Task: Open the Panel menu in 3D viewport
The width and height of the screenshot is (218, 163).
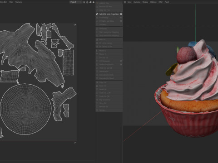Action: pyautogui.click(x=167, y=2)
